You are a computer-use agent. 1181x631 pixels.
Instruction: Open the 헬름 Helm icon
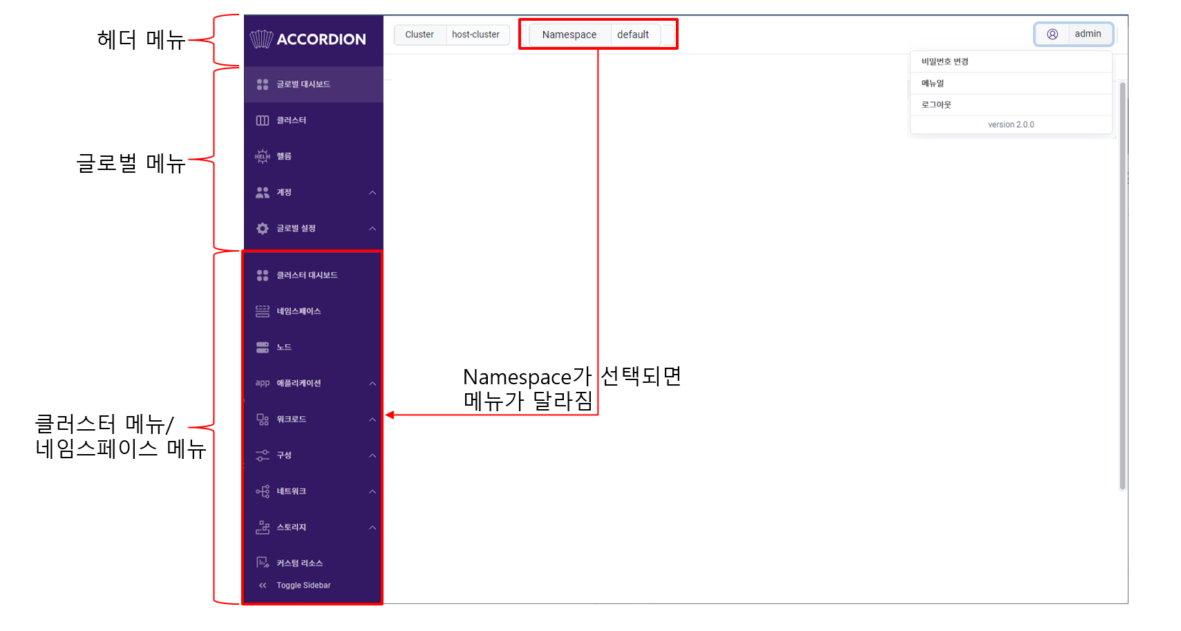click(263, 156)
